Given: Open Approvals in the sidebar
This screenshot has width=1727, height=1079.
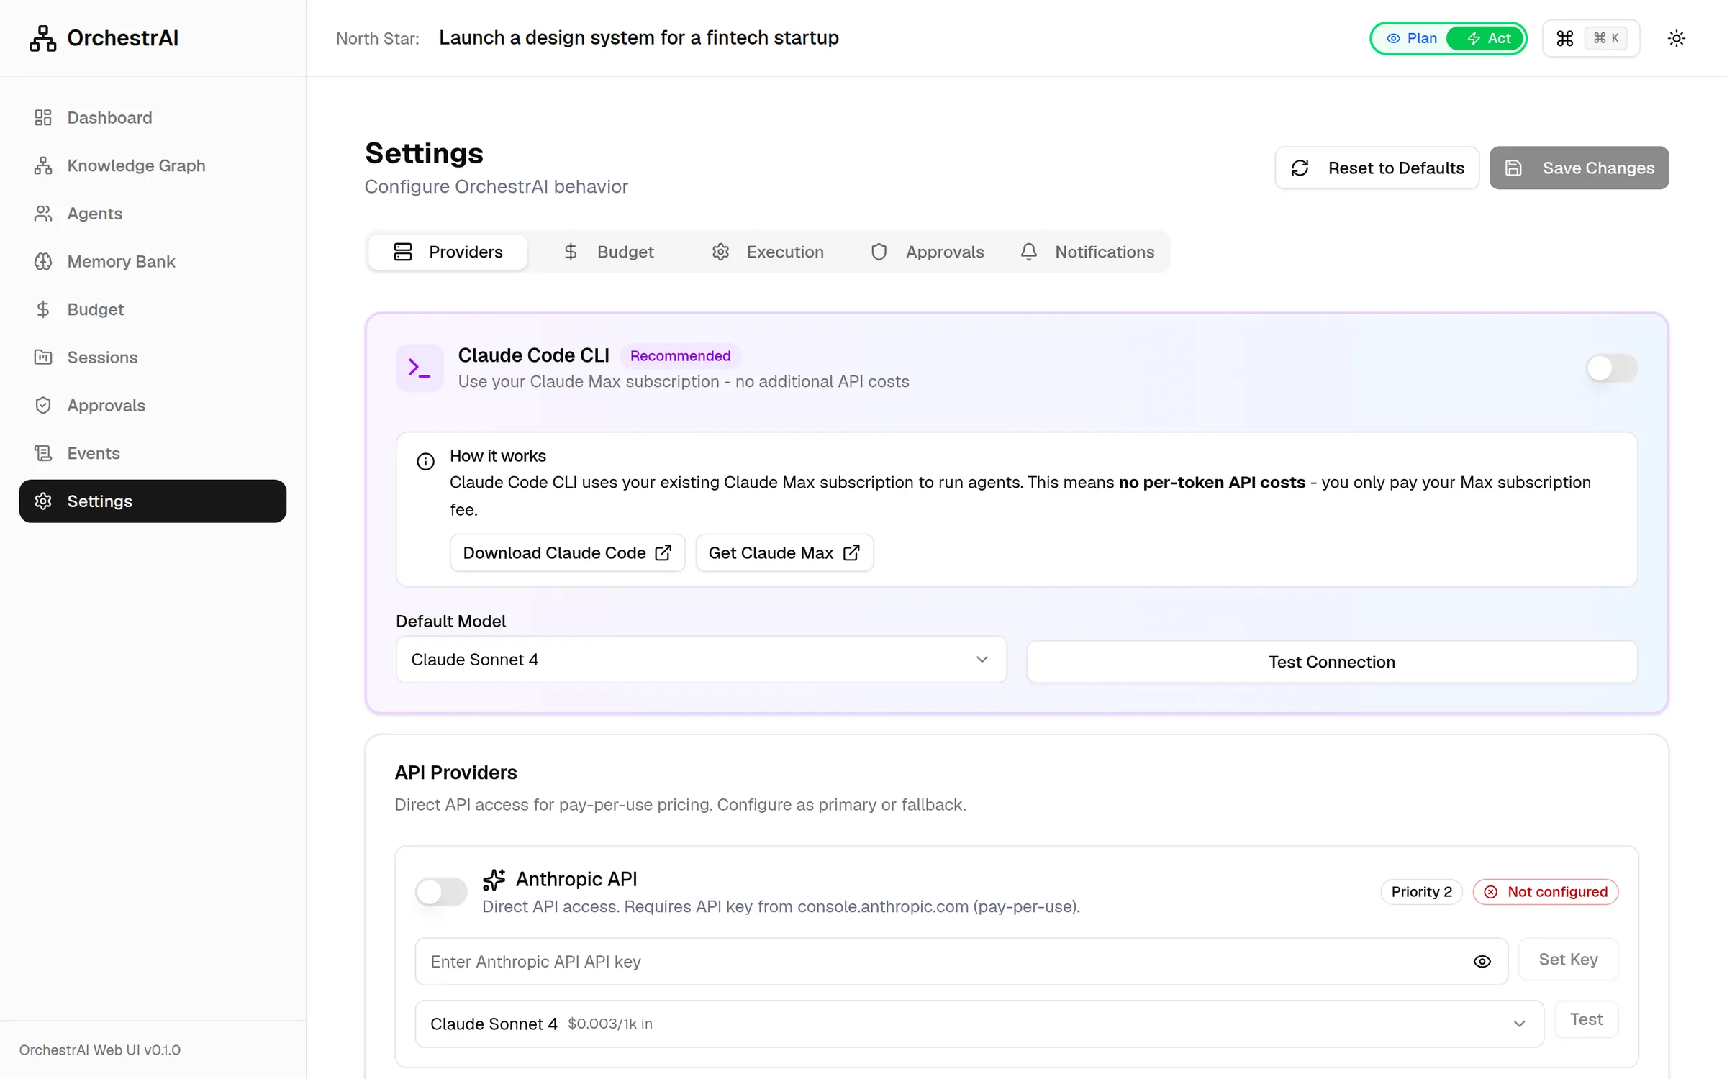Looking at the screenshot, I should pyautogui.click(x=153, y=405).
